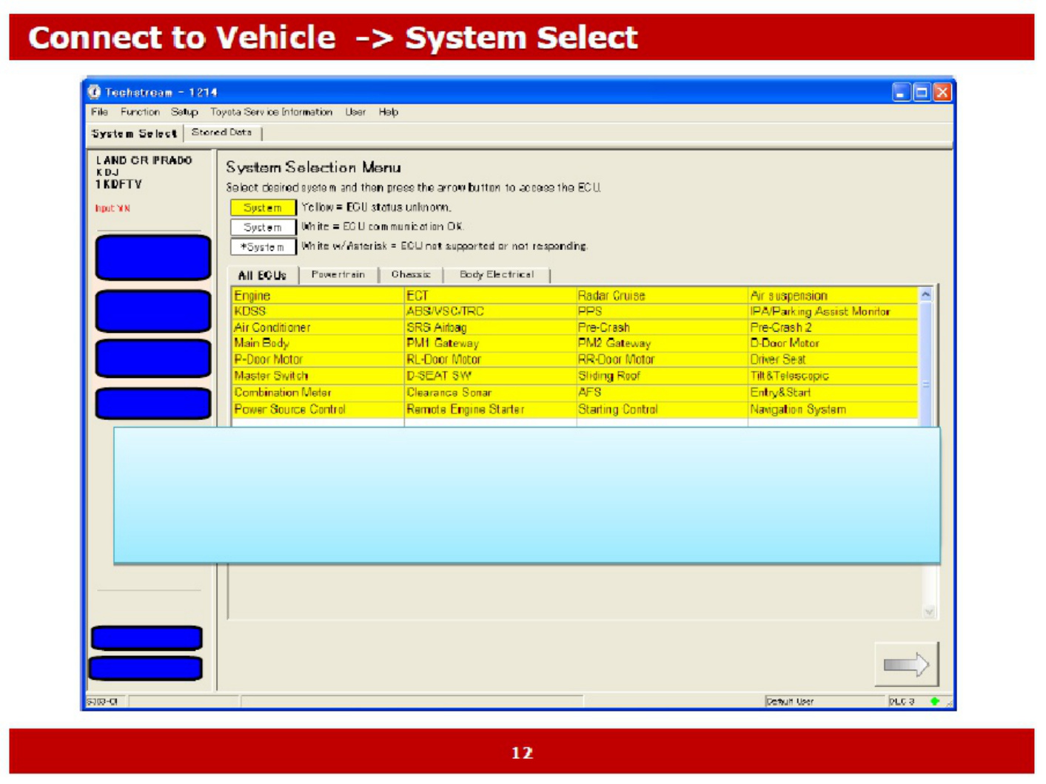Pick IPA/Parking Assist Monitor from the list
This screenshot has height=784, width=1046.
833,311
